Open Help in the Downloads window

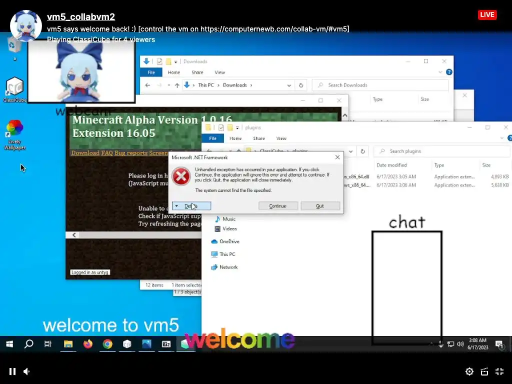point(449,72)
